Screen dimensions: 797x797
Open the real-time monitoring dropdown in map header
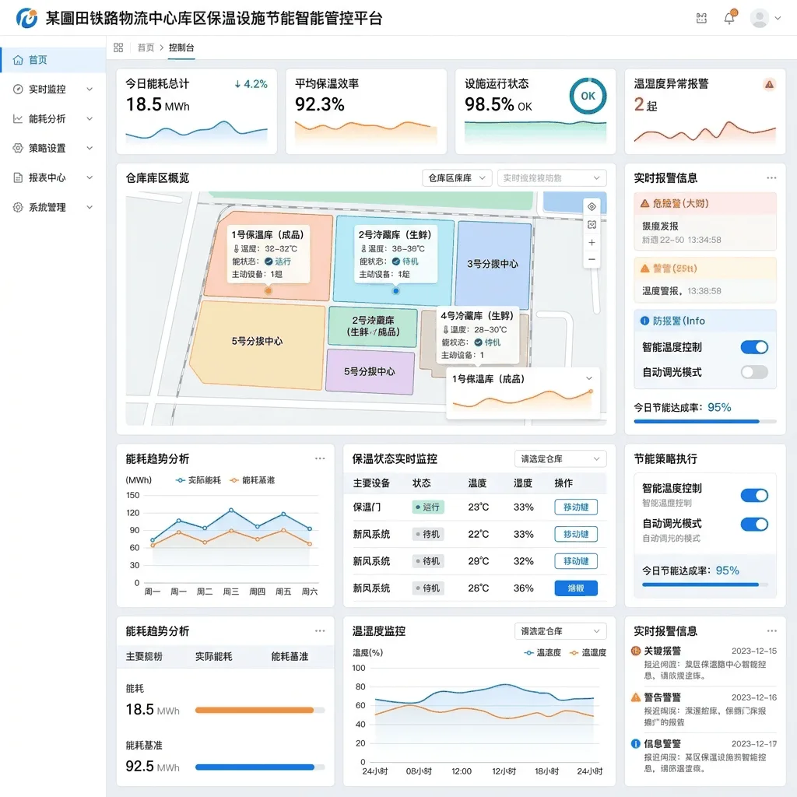click(x=552, y=178)
